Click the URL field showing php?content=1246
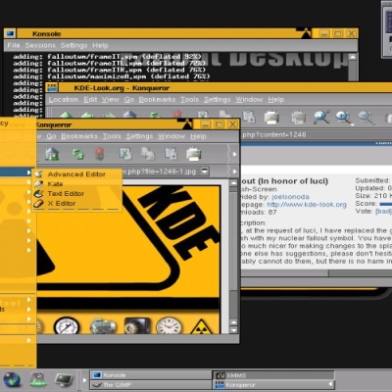Screen dimensions: 392x392 pyautogui.click(x=316, y=134)
